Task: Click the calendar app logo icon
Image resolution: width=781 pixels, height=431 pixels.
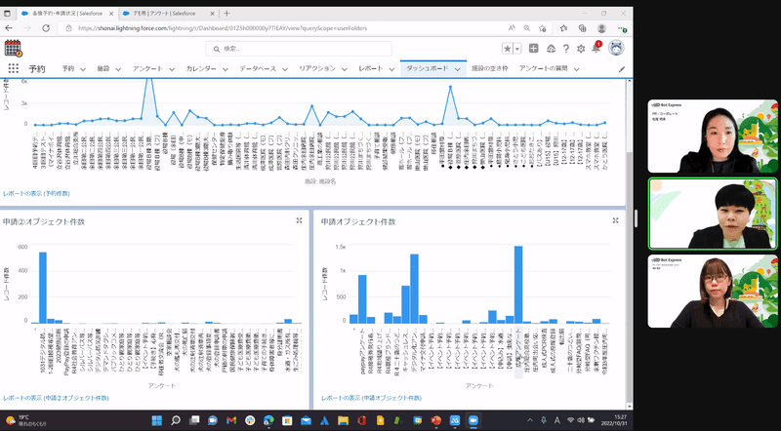Action: tap(13, 49)
